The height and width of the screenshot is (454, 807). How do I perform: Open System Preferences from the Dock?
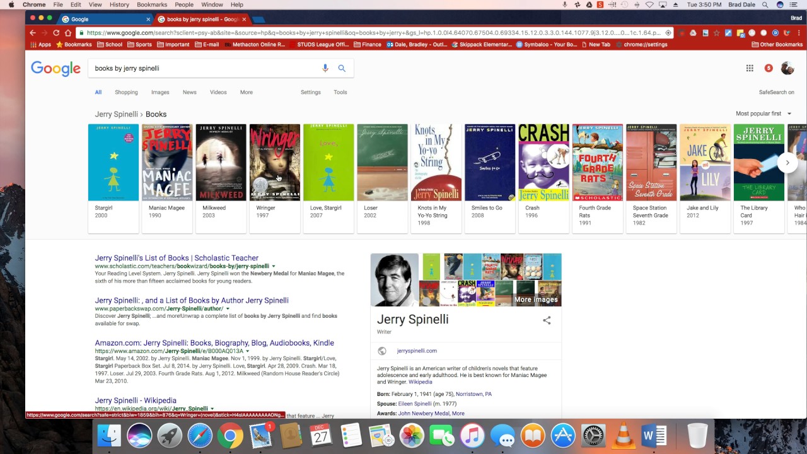click(593, 436)
